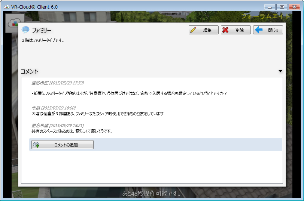The width and height of the screenshot is (304, 201).
Task: Click the 閉じる close panel button
Action: 268,30
